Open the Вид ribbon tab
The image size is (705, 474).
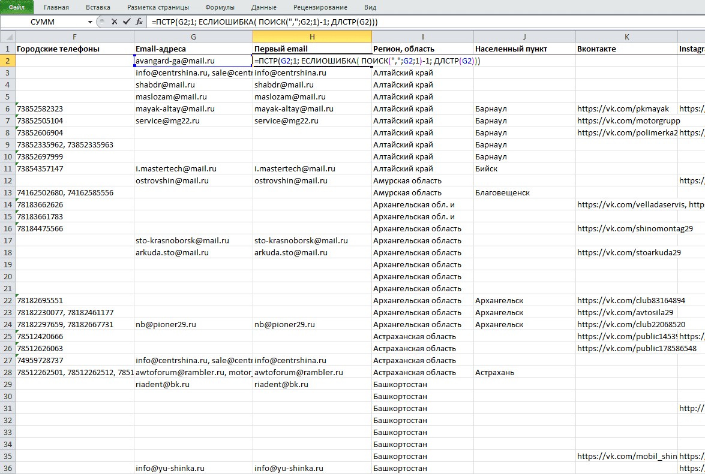click(x=370, y=7)
